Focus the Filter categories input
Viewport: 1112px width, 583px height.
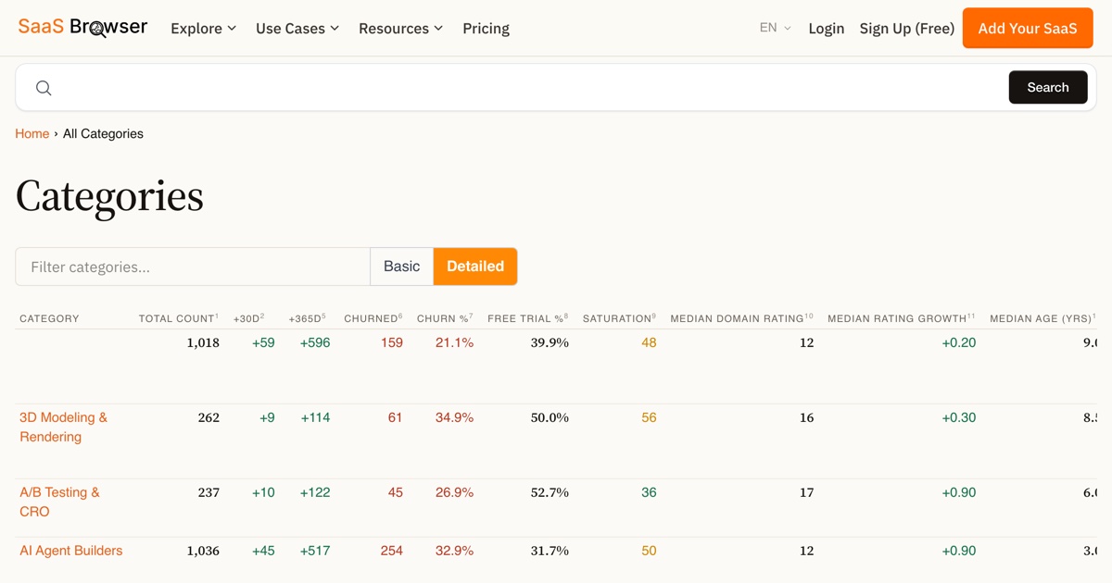[x=193, y=267]
